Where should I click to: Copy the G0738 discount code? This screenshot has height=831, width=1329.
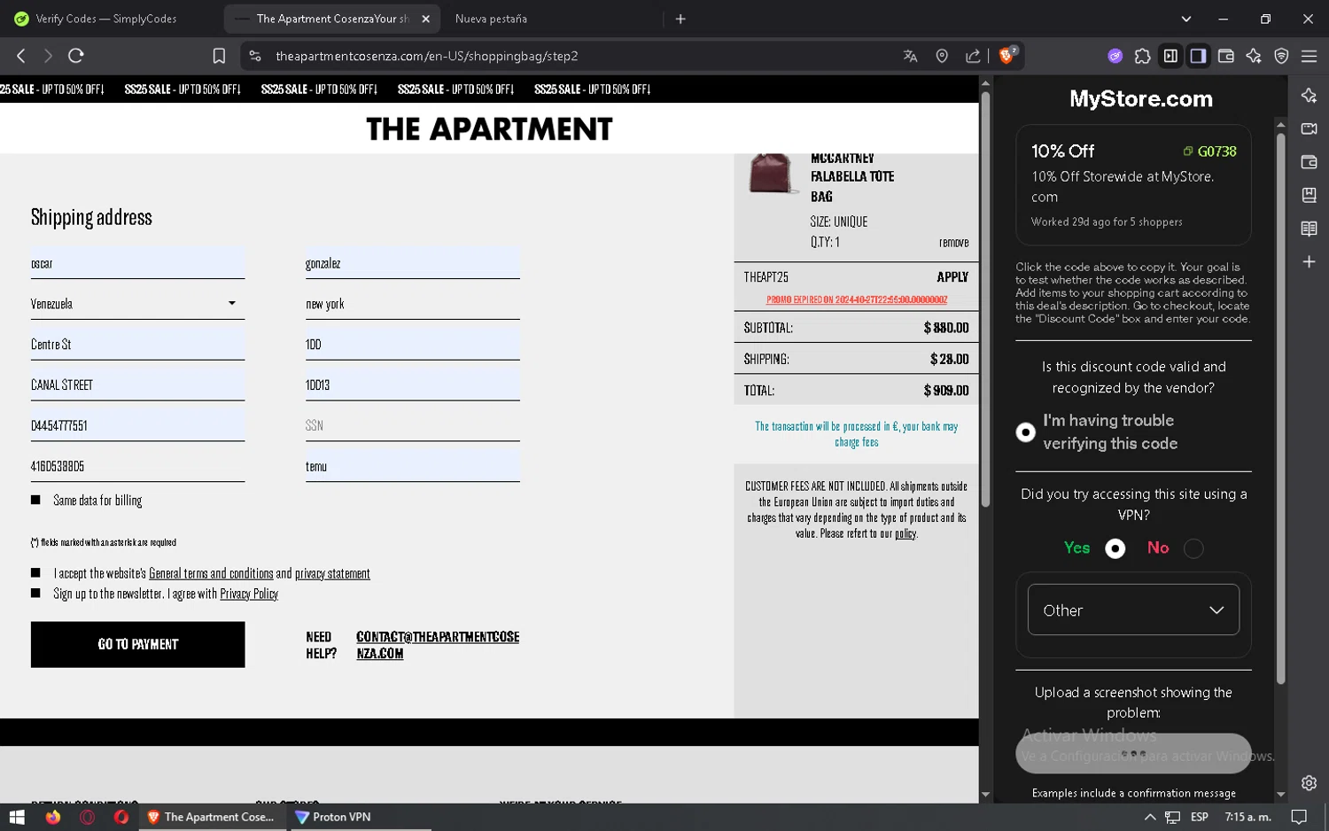pos(1209,151)
